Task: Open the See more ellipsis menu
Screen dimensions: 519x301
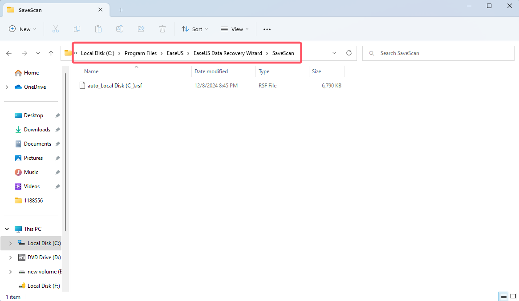Action: click(267, 29)
